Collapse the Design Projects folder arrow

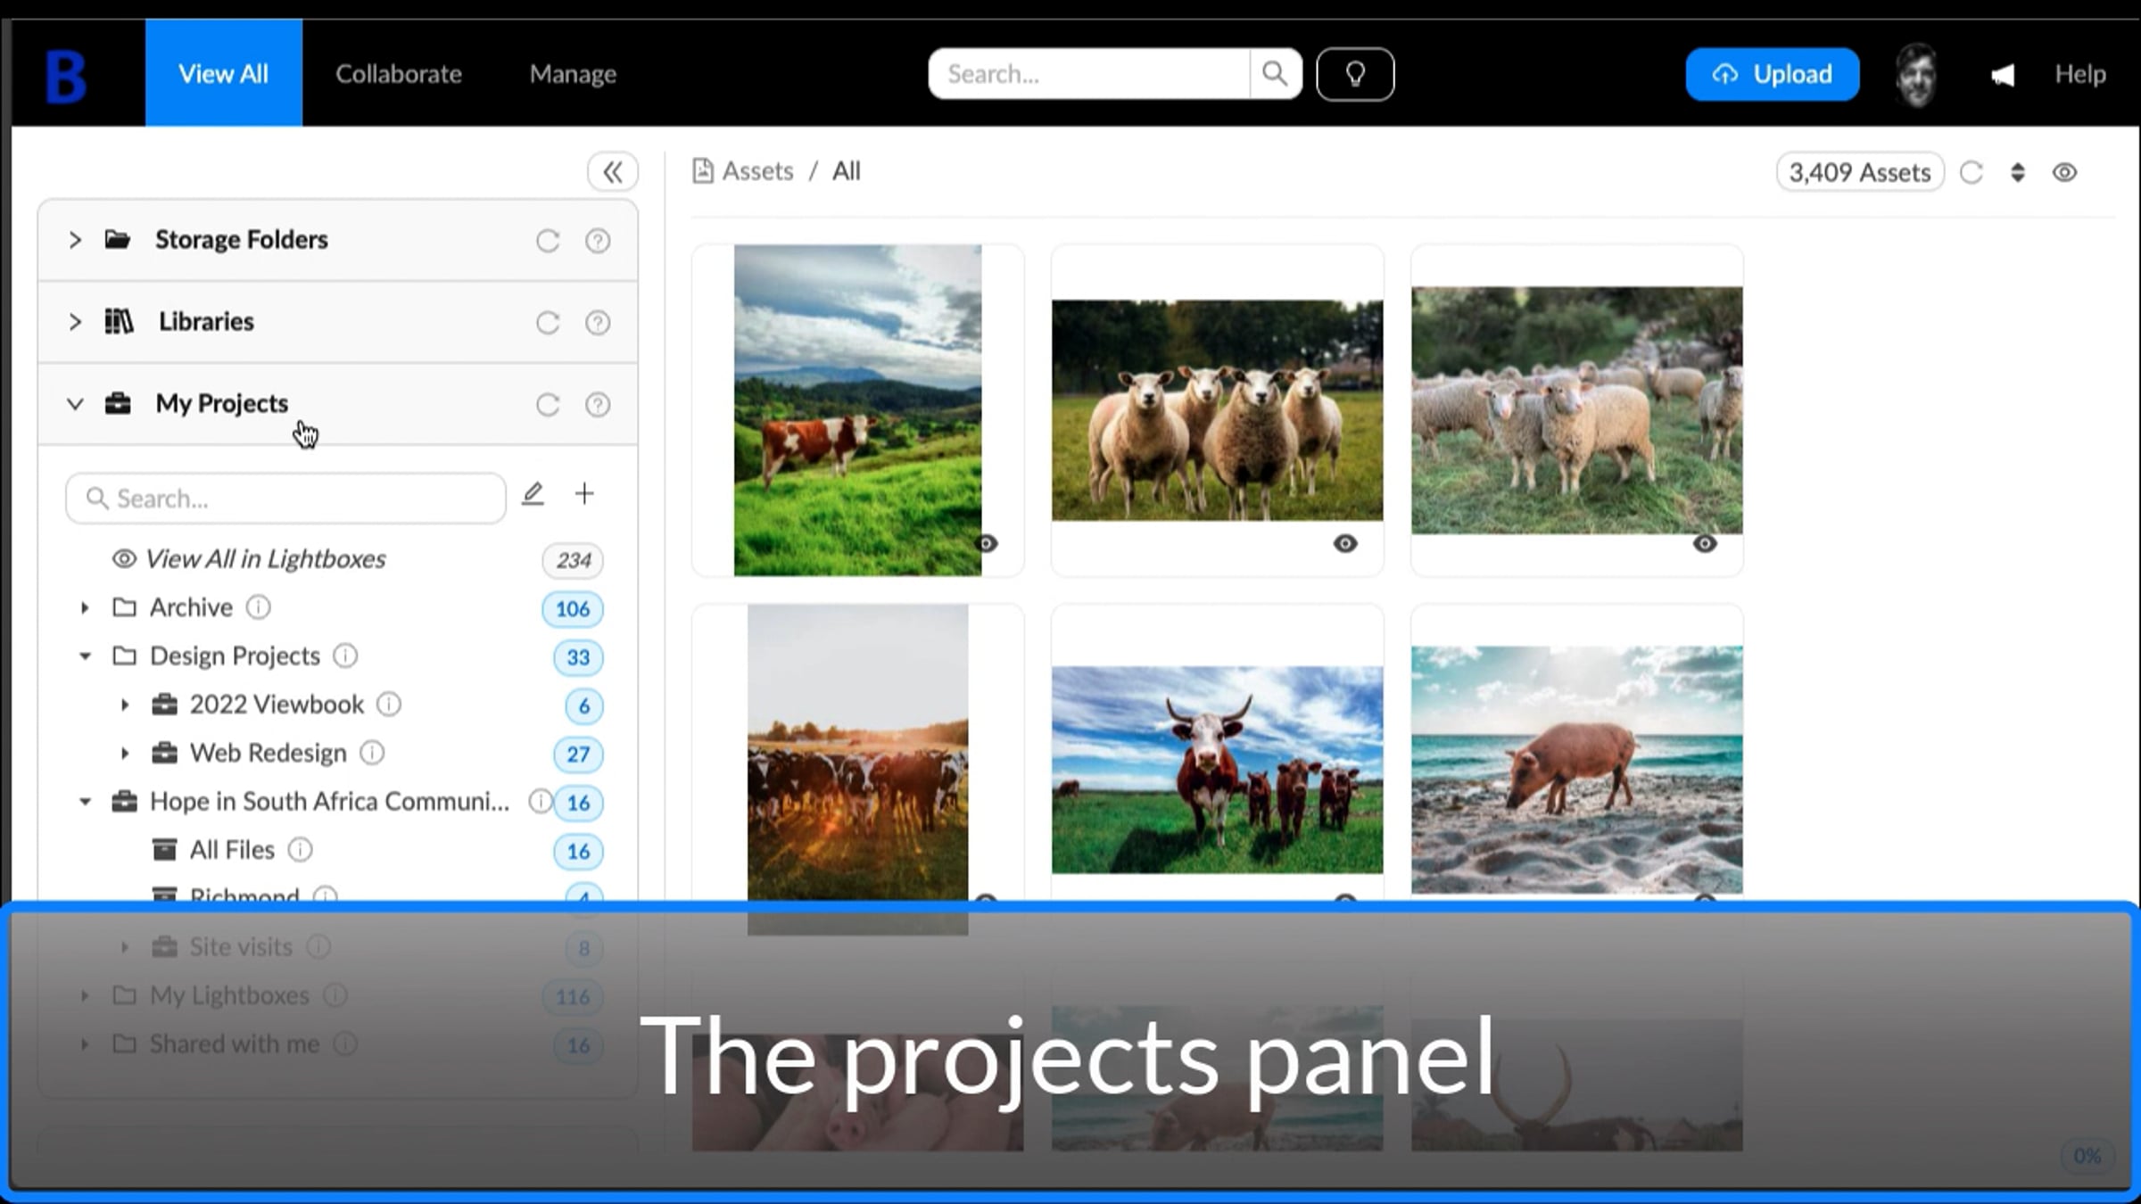coord(85,656)
